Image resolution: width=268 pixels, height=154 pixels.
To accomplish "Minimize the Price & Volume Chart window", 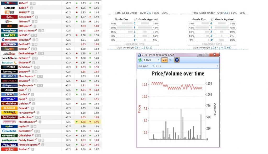I will [200, 55].
